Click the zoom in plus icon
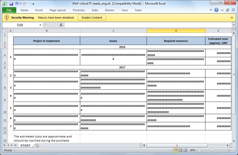 (x=229, y=150)
